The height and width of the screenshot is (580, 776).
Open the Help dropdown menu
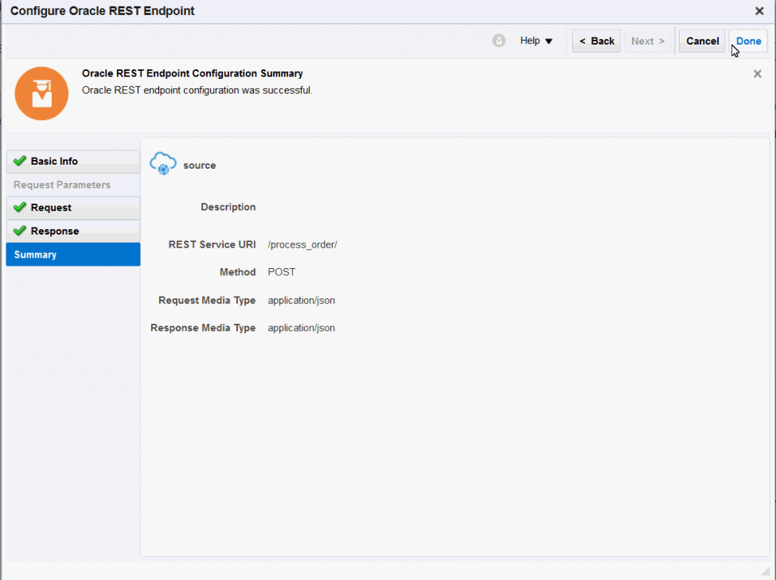tap(536, 41)
